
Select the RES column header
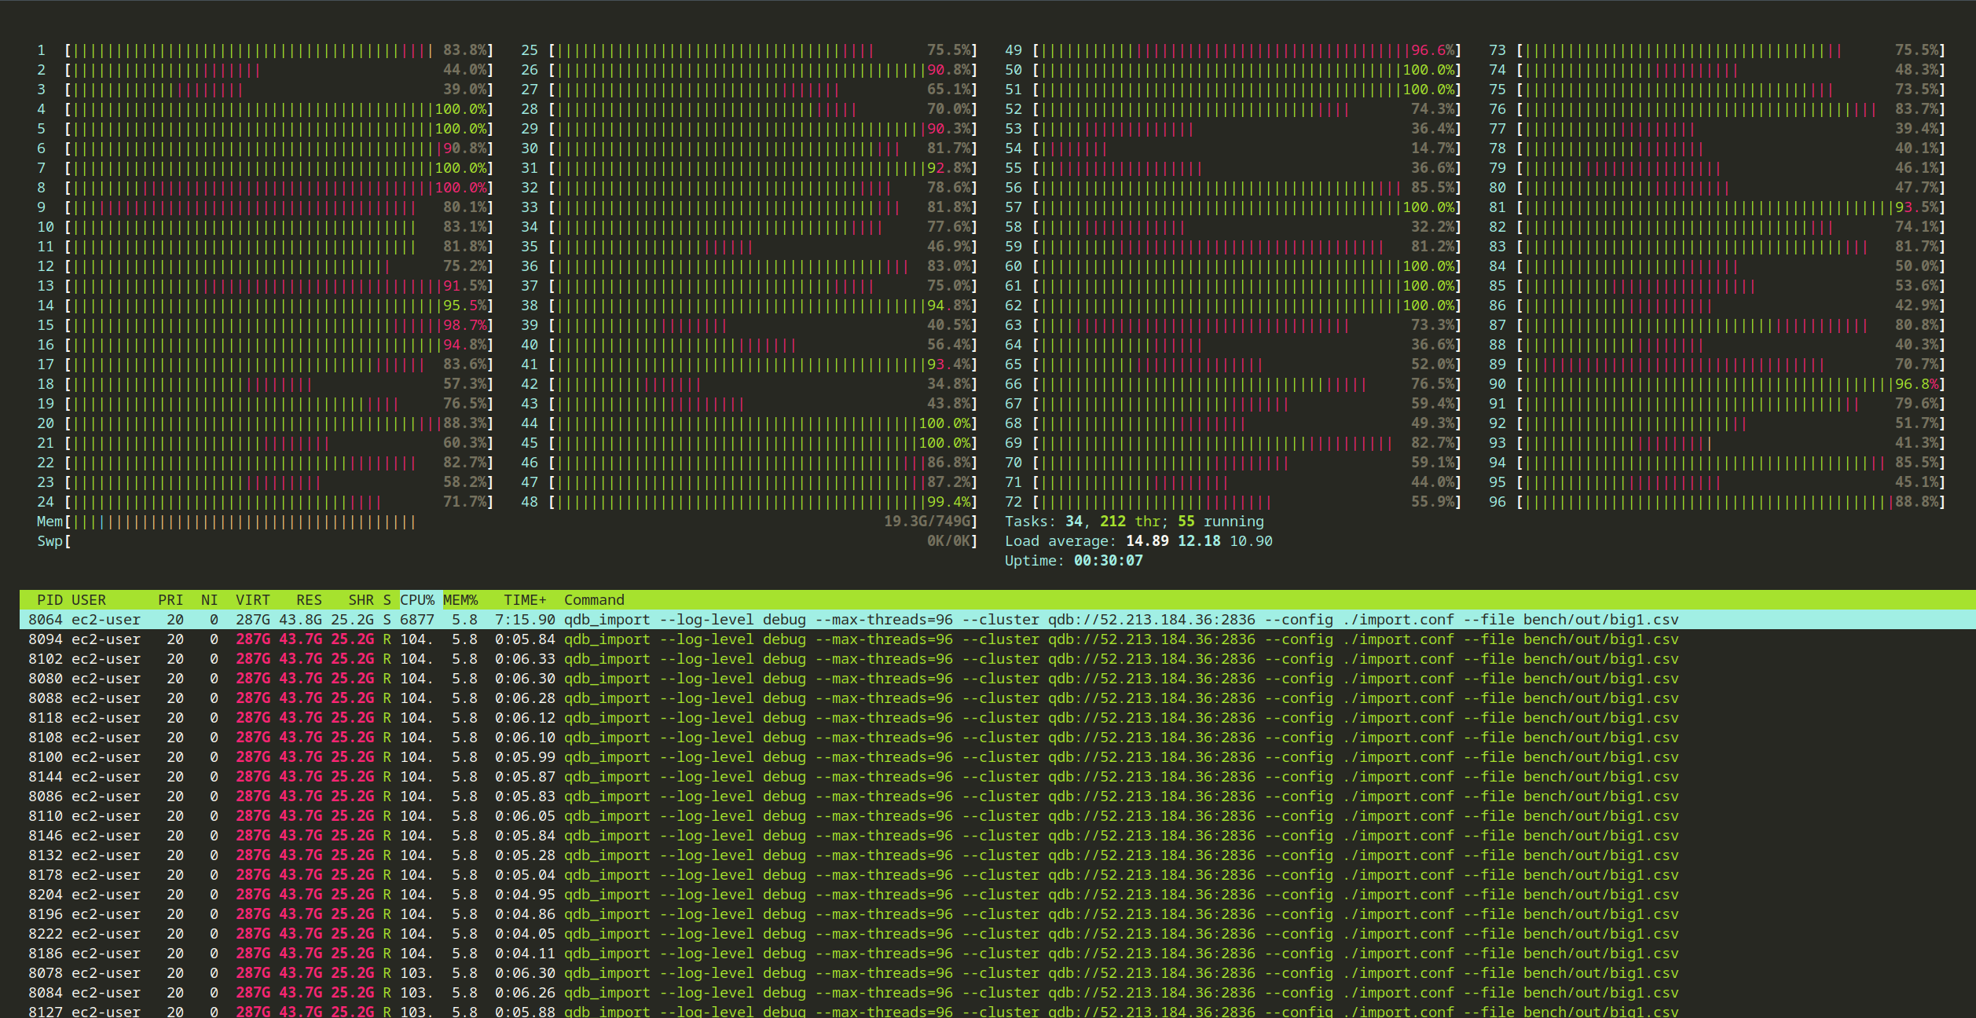(x=309, y=600)
